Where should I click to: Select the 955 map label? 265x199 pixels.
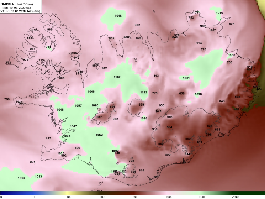162,105
